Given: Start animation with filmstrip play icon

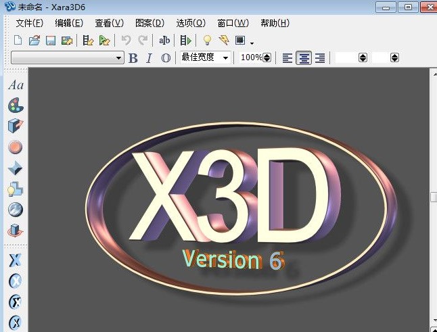Looking at the screenshot, I should (185, 41).
